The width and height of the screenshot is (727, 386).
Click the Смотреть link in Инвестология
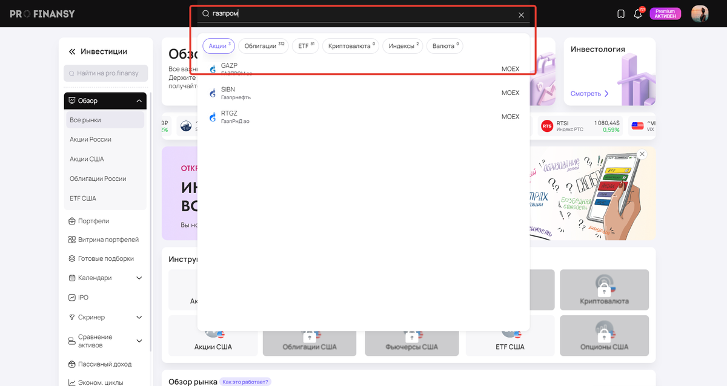click(589, 94)
